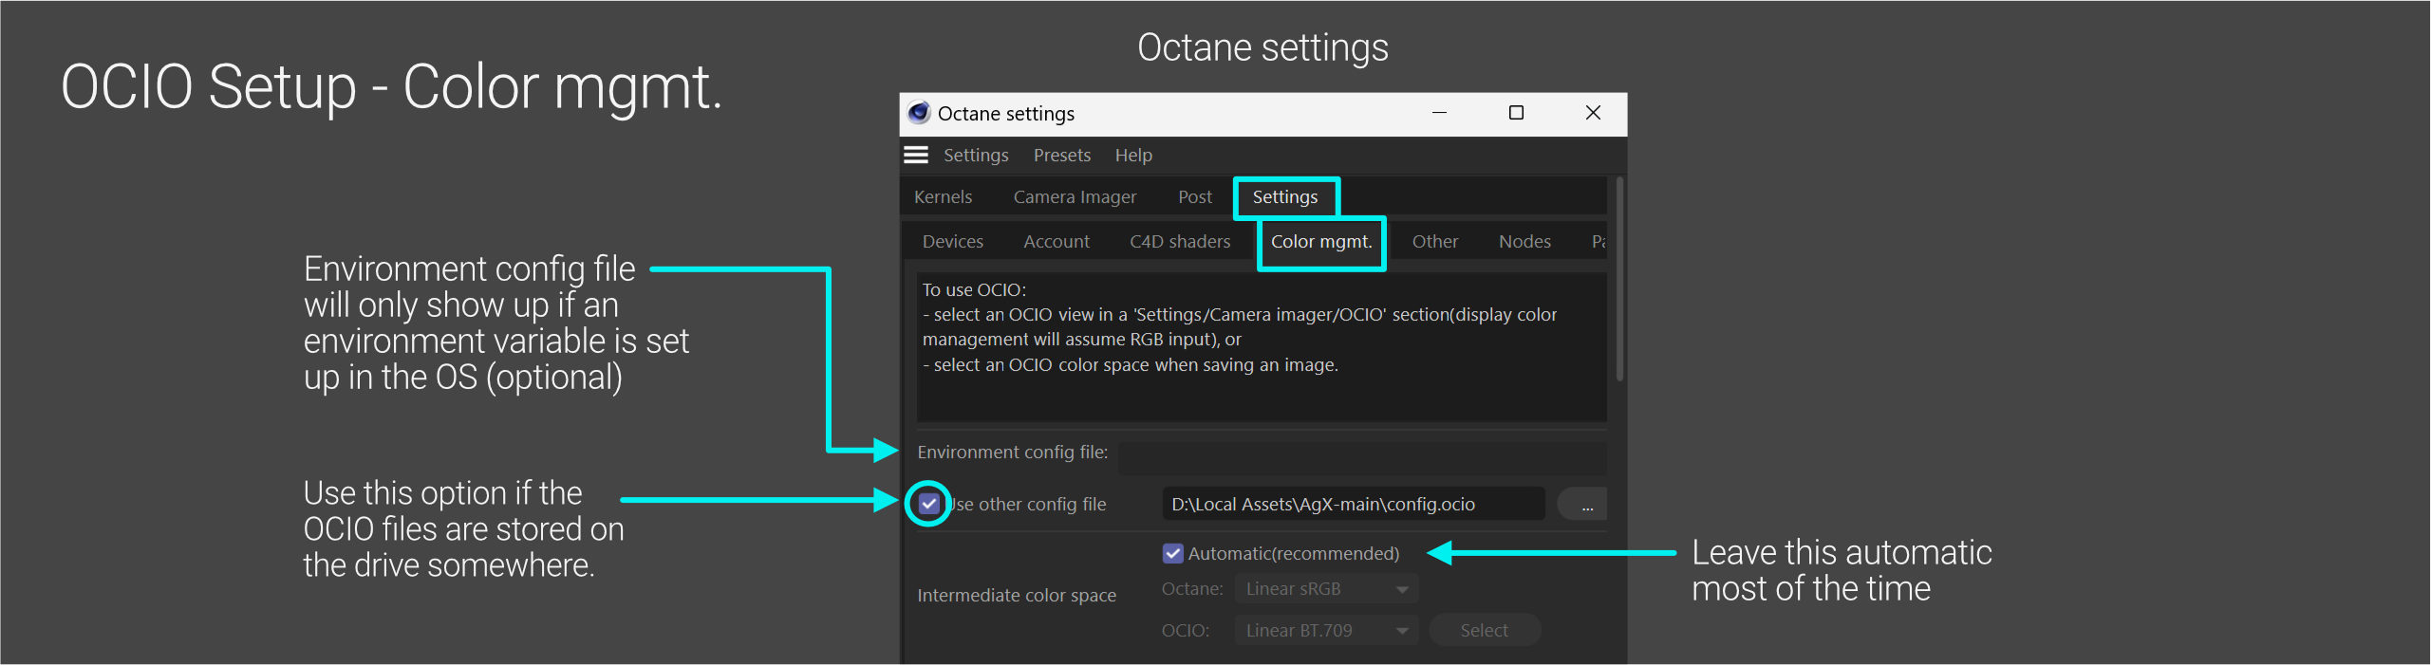
Task: Open the C4D shaders sub-tab
Action: click(1179, 242)
